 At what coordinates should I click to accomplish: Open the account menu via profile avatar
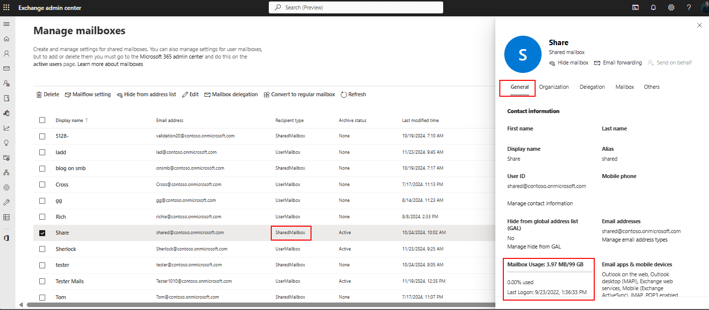pos(705,7)
